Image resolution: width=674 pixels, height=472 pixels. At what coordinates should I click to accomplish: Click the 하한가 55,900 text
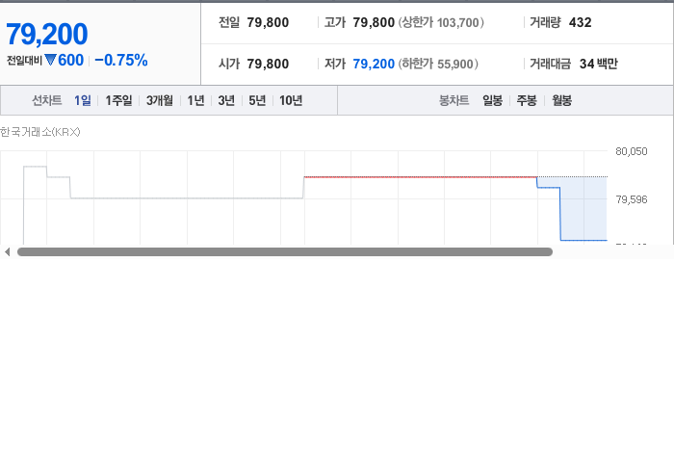click(x=438, y=64)
